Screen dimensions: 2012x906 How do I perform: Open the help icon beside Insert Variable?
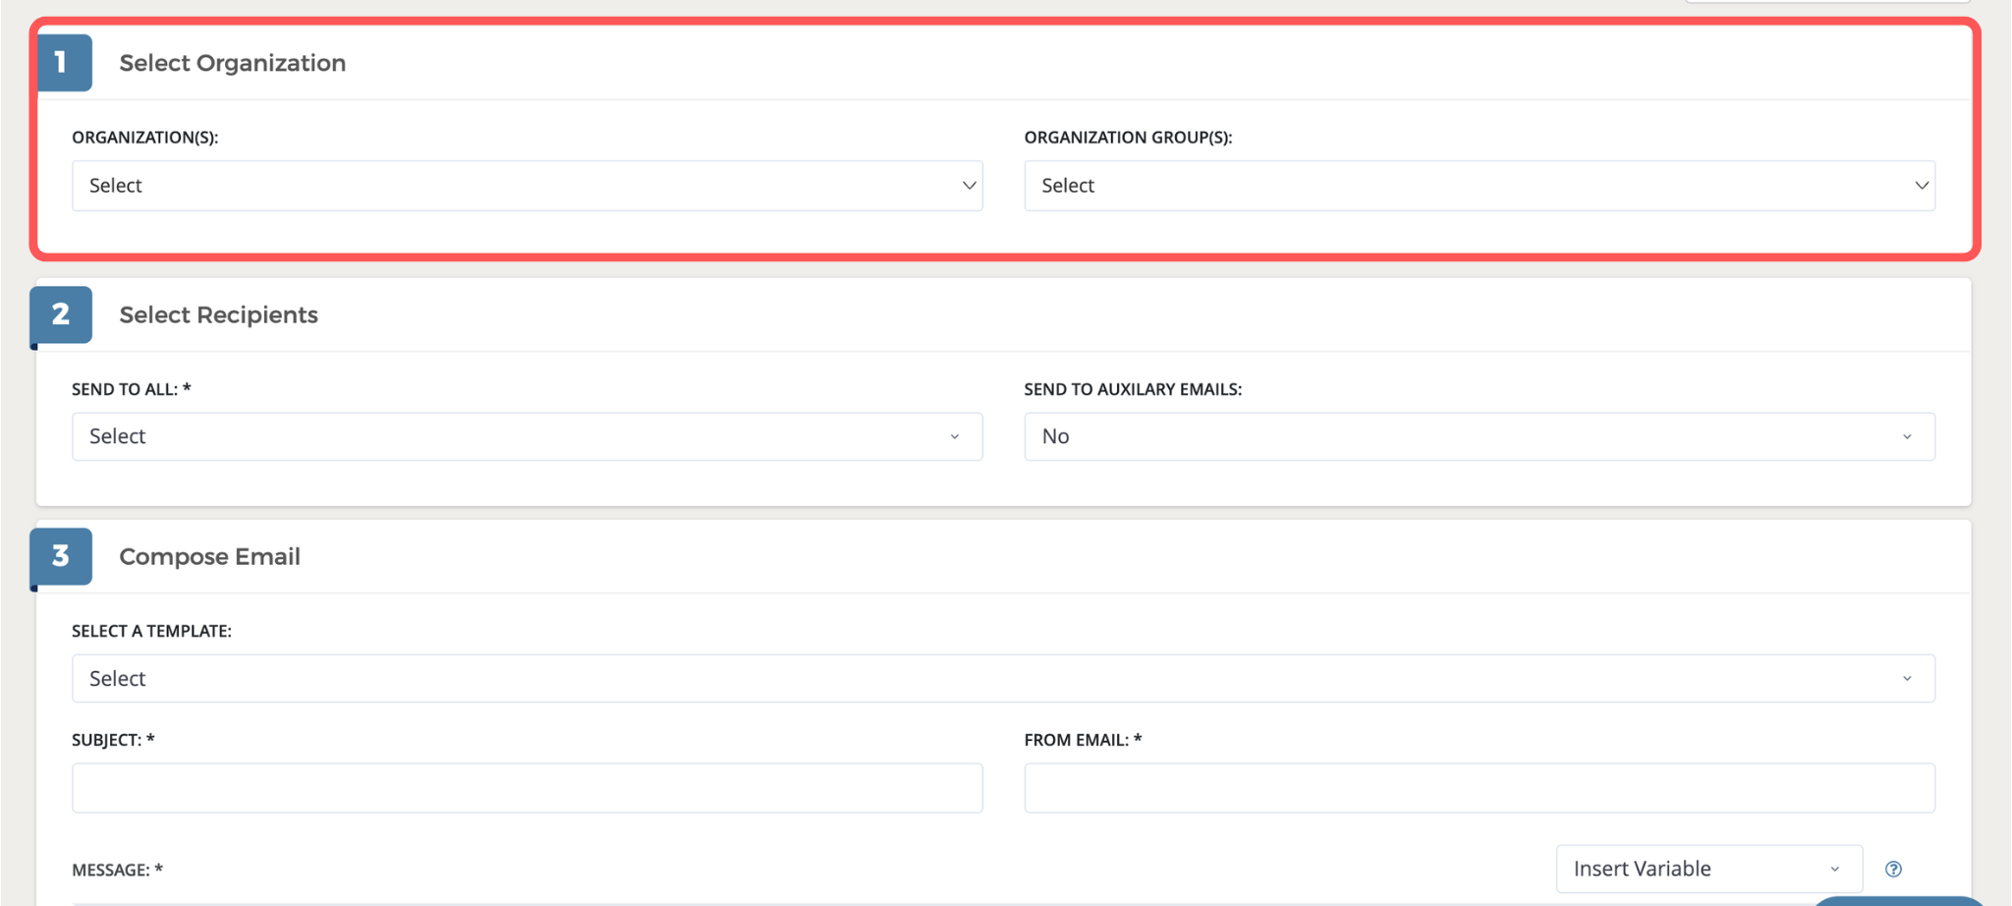(x=1893, y=869)
